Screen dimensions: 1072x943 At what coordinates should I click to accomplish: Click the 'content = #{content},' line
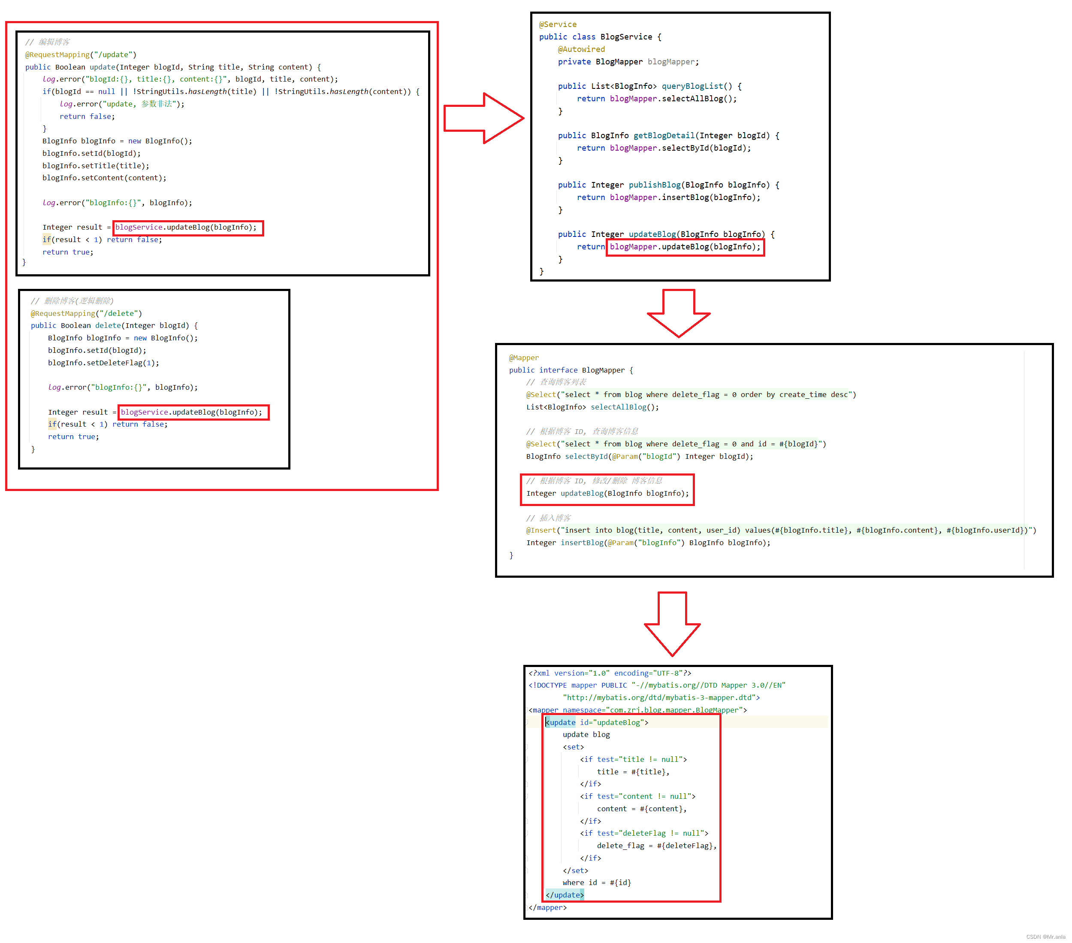pos(642,809)
